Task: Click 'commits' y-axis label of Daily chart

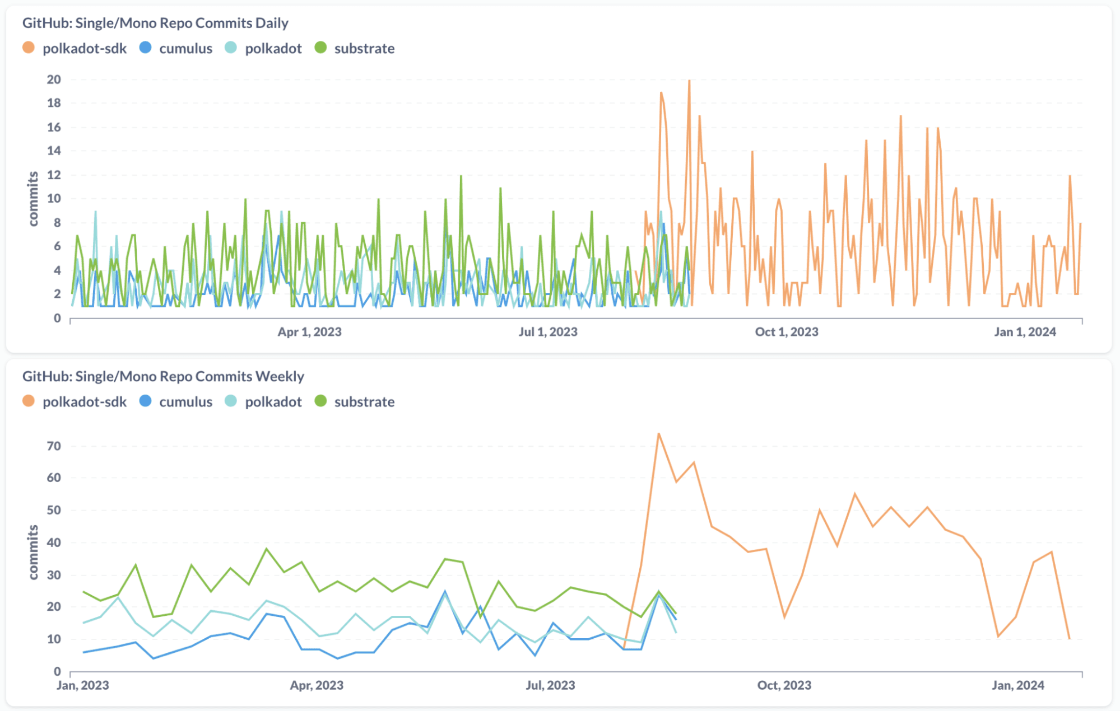Action: click(34, 199)
